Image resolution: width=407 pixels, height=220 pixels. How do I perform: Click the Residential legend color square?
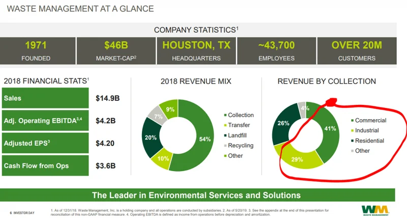(x=350, y=140)
